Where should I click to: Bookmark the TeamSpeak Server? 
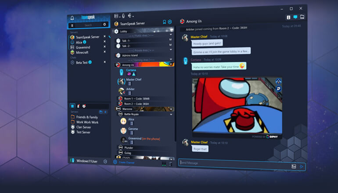tap(164, 22)
